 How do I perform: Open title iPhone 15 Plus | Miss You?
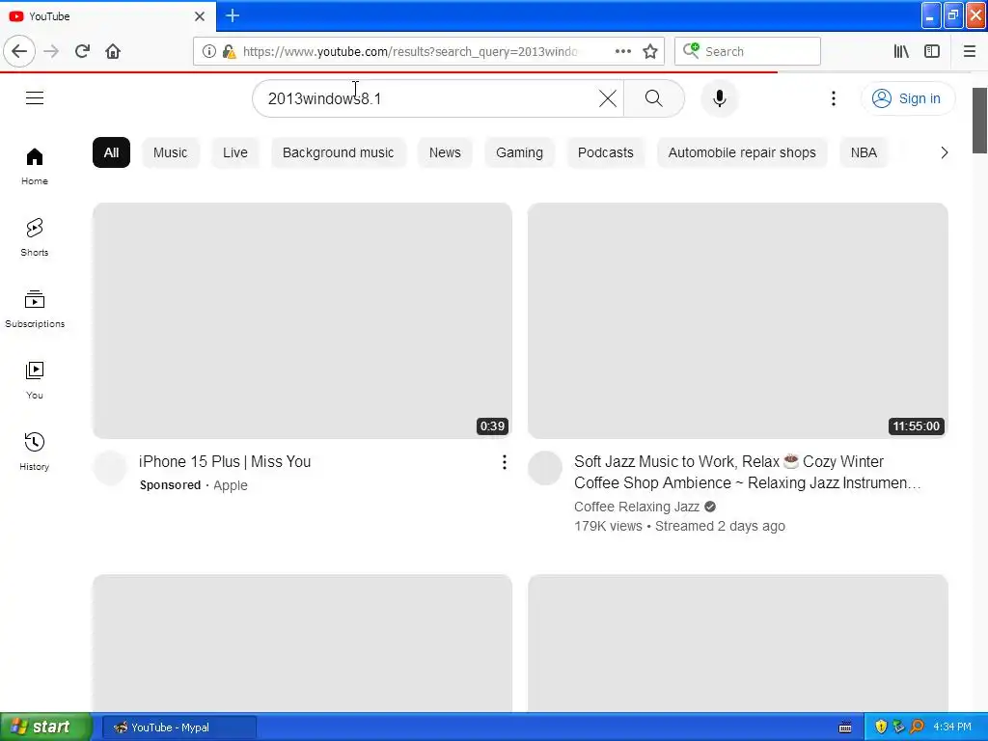tap(225, 462)
